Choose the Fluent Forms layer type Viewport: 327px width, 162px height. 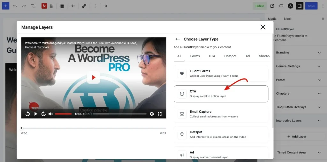pos(221,74)
